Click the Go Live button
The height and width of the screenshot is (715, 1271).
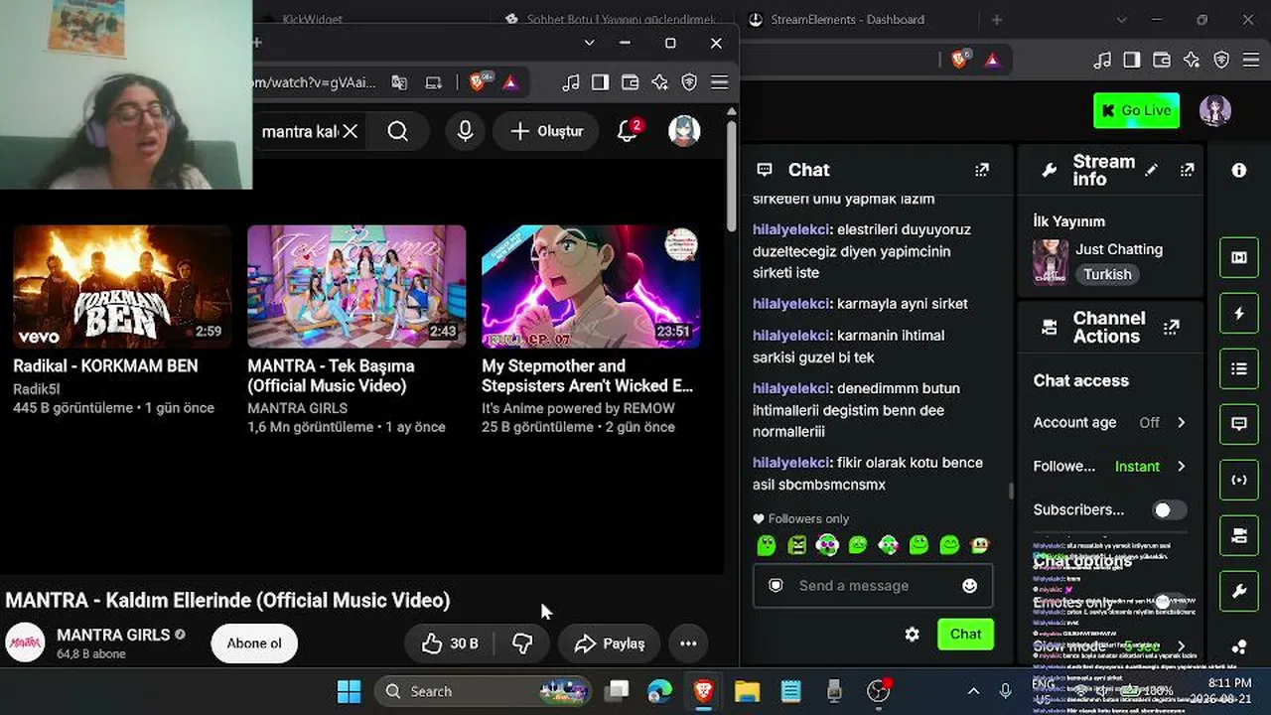pos(1136,110)
